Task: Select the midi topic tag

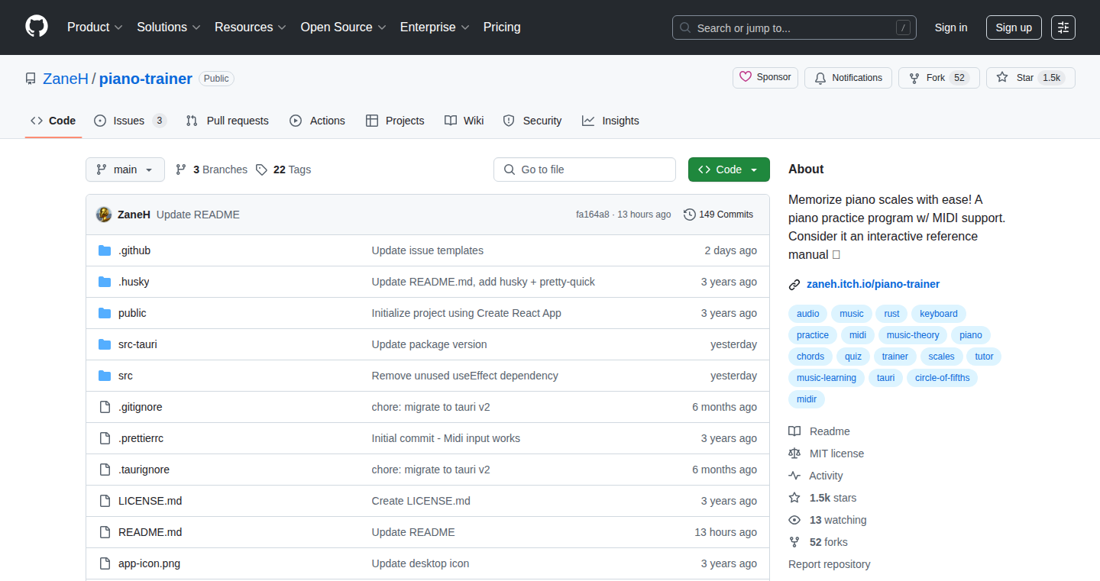Action: [858, 335]
